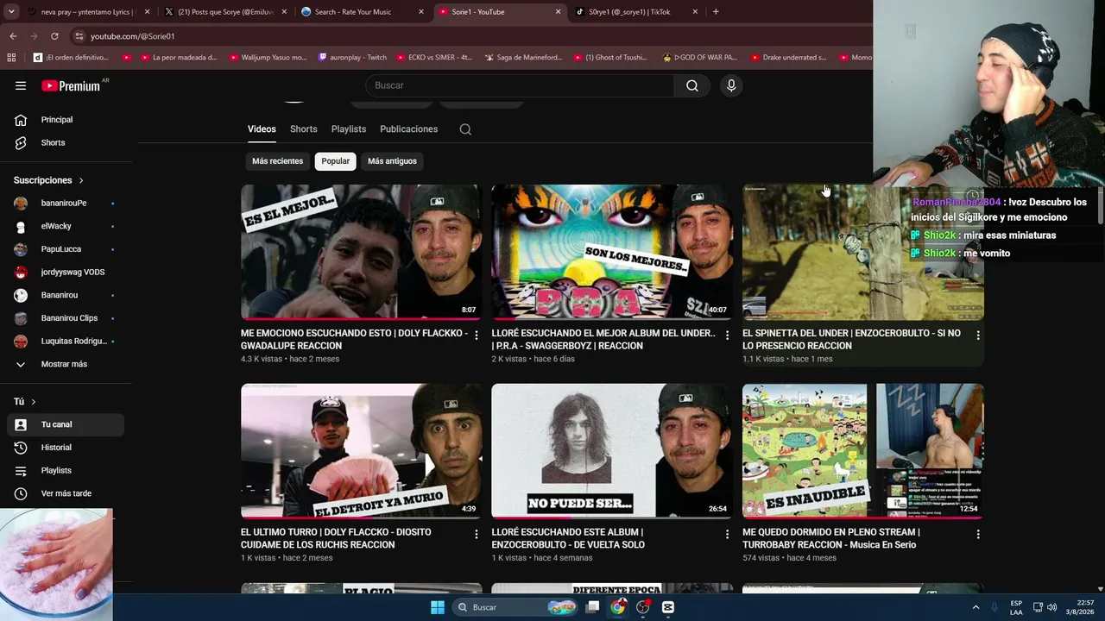The height and width of the screenshot is (621, 1105).
Task: Open elWacky subscription channel
Action: pos(66,226)
